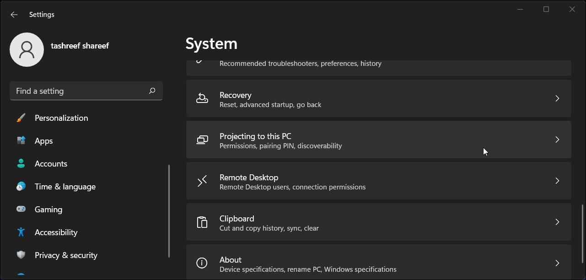This screenshot has height=280, width=586.
Task: Minimize the Settings window
Action: (x=520, y=9)
